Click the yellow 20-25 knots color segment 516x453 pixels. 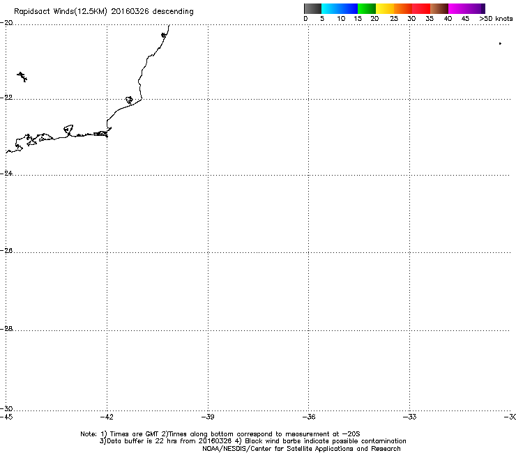click(x=385, y=8)
